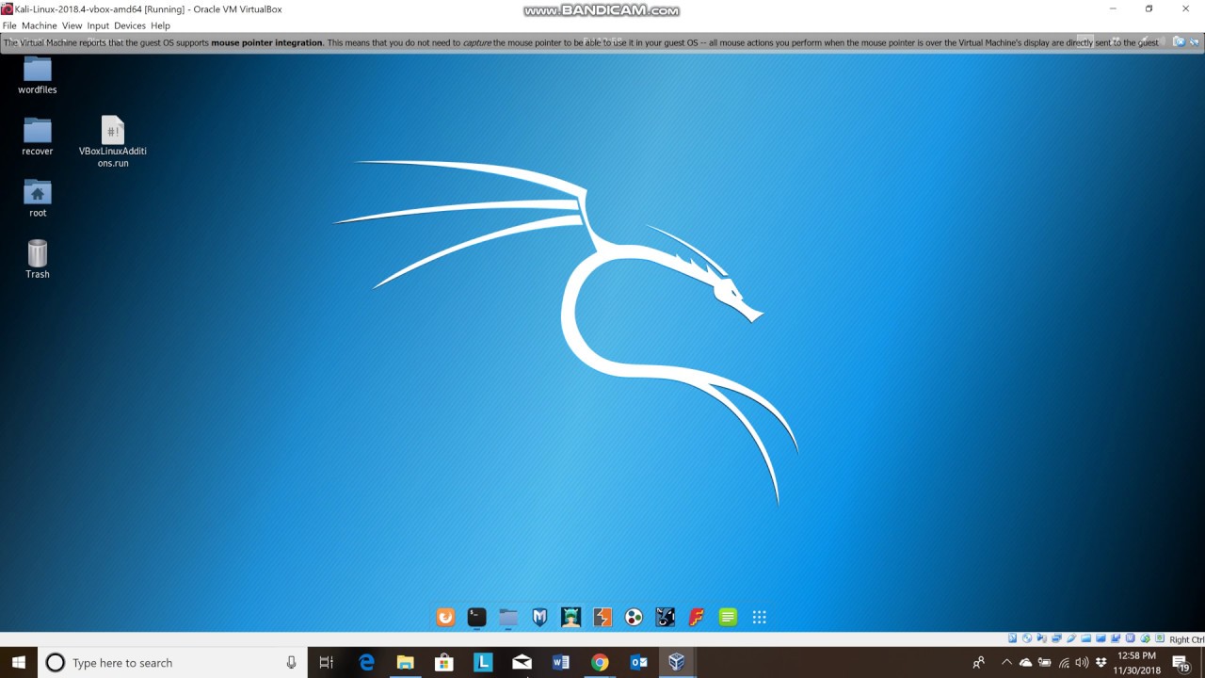Viewport: 1205px width, 678px height.
Task: Open Faraday IDE from the dock
Action: pos(697,617)
